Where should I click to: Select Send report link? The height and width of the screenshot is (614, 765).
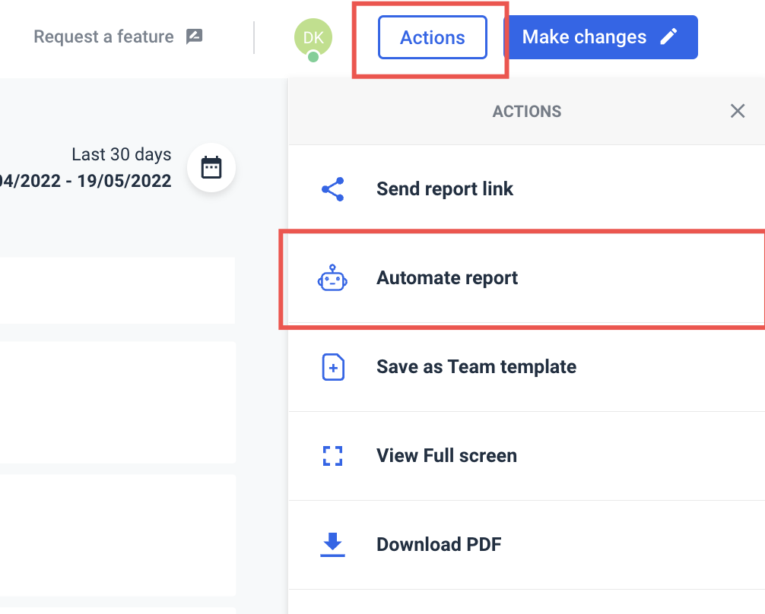tap(445, 188)
